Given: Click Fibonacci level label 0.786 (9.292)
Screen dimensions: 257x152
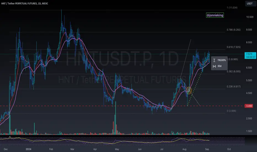Looking at the screenshot, I should click(x=234, y=30).
